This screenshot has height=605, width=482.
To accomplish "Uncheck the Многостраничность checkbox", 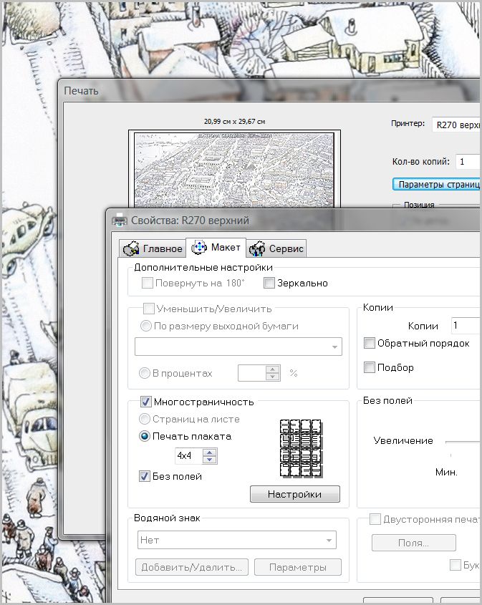I will pos(146,402).
